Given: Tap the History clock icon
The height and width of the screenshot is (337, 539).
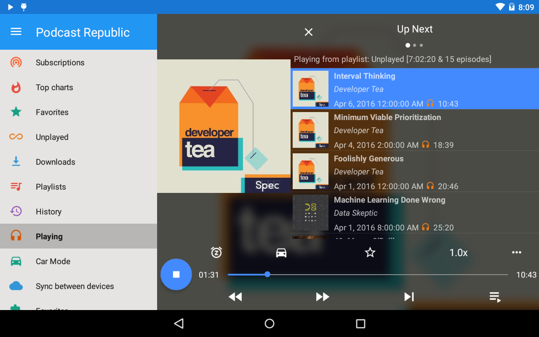Looking at the screenshot, I should click(16, 211).
